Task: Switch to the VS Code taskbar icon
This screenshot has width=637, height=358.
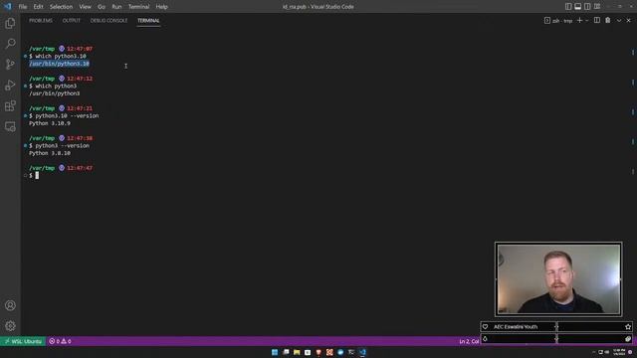Action: point(362,352)
